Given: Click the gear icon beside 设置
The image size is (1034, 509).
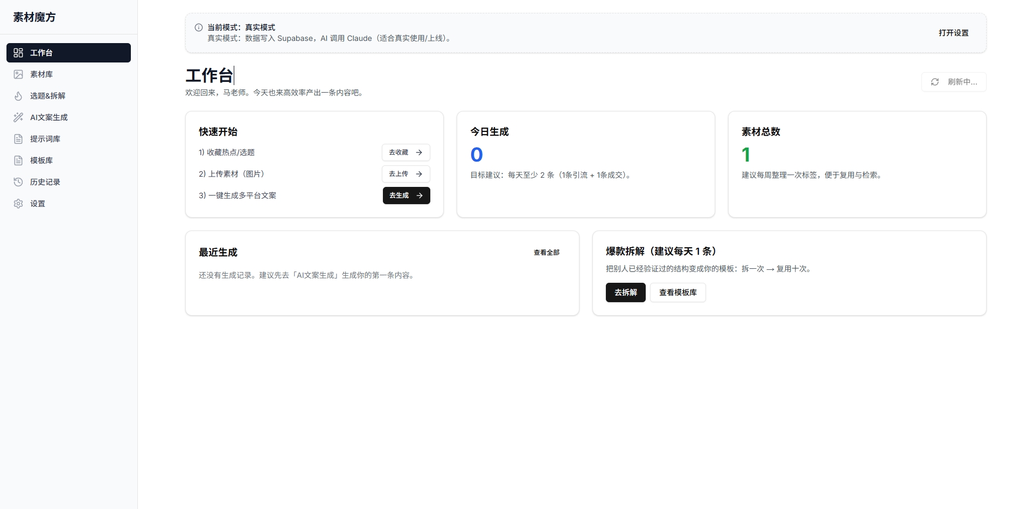Looking at the screenshot, I should click(18, 204).
